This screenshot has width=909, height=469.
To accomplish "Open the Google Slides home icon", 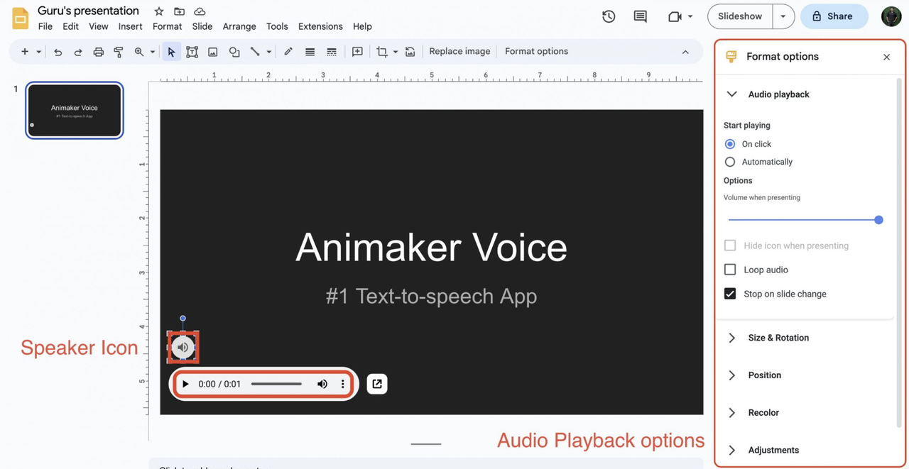I will [x=21, y=18].
